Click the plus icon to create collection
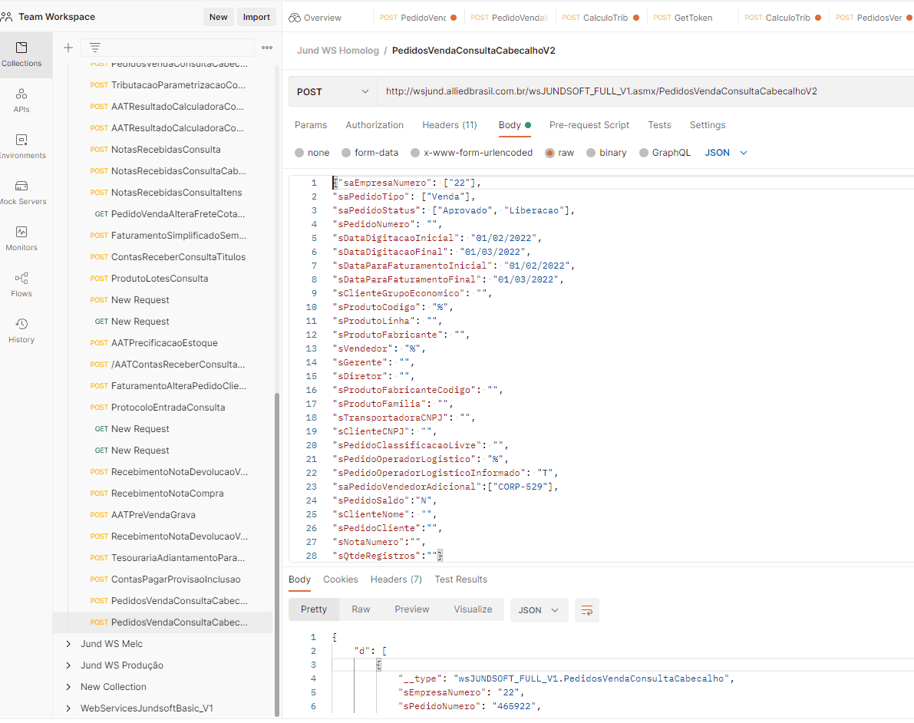Image resolution: width=914 pixels, height=723 pixels. (x=68, y=48)
